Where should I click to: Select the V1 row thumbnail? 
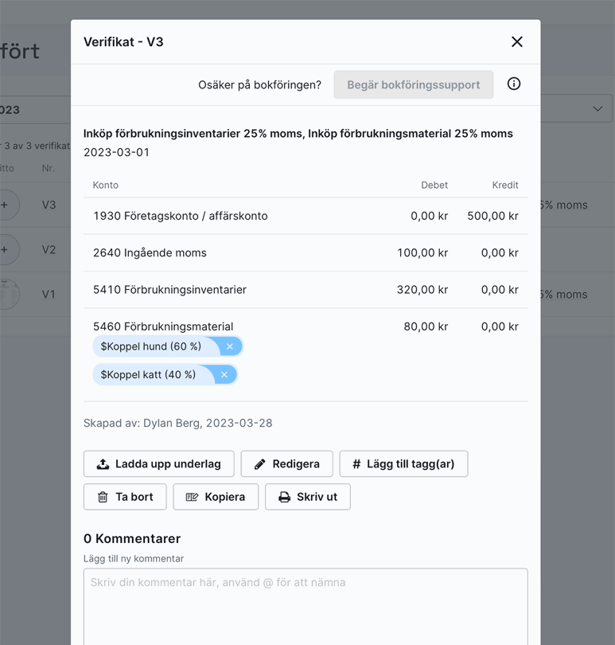pyautogui.click(x=6, y=294)
